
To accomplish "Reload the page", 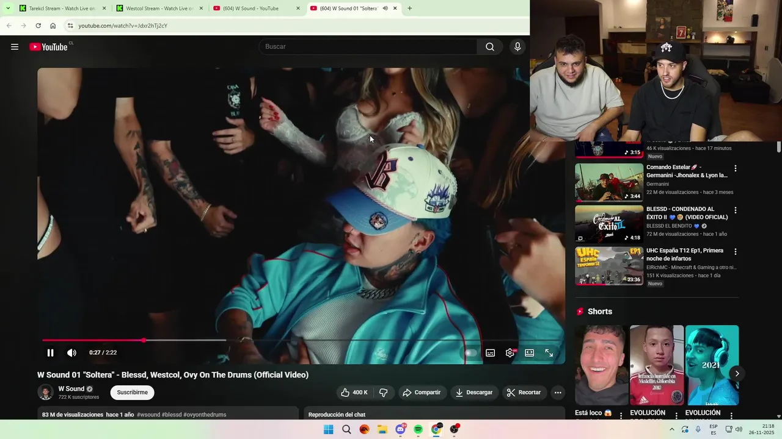I will 38,26.
